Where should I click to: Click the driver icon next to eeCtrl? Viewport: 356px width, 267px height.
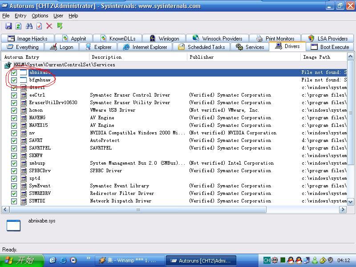tap(24, 95)
